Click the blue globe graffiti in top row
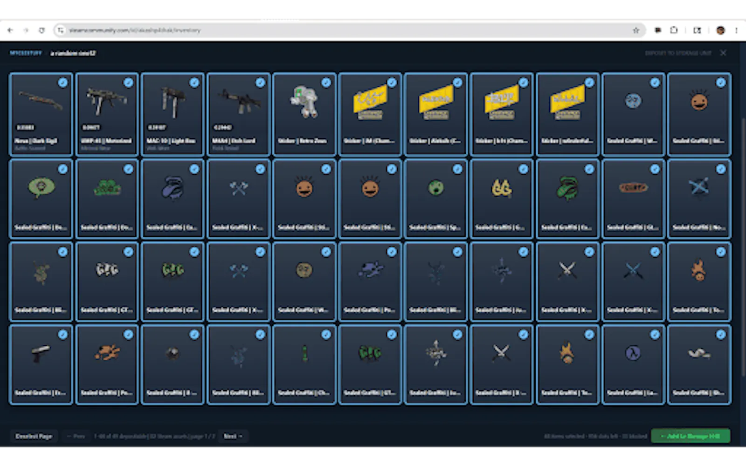This screenshot has height=466, width=746. tap(633, 101)
